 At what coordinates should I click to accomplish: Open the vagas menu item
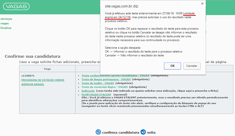5,23
